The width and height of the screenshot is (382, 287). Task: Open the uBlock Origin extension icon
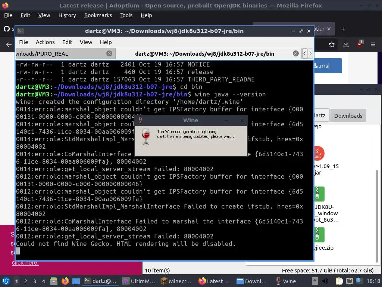click(360, 44)
